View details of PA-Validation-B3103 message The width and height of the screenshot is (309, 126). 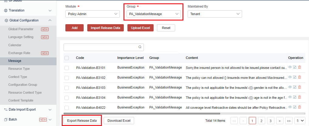coord(290,87)
